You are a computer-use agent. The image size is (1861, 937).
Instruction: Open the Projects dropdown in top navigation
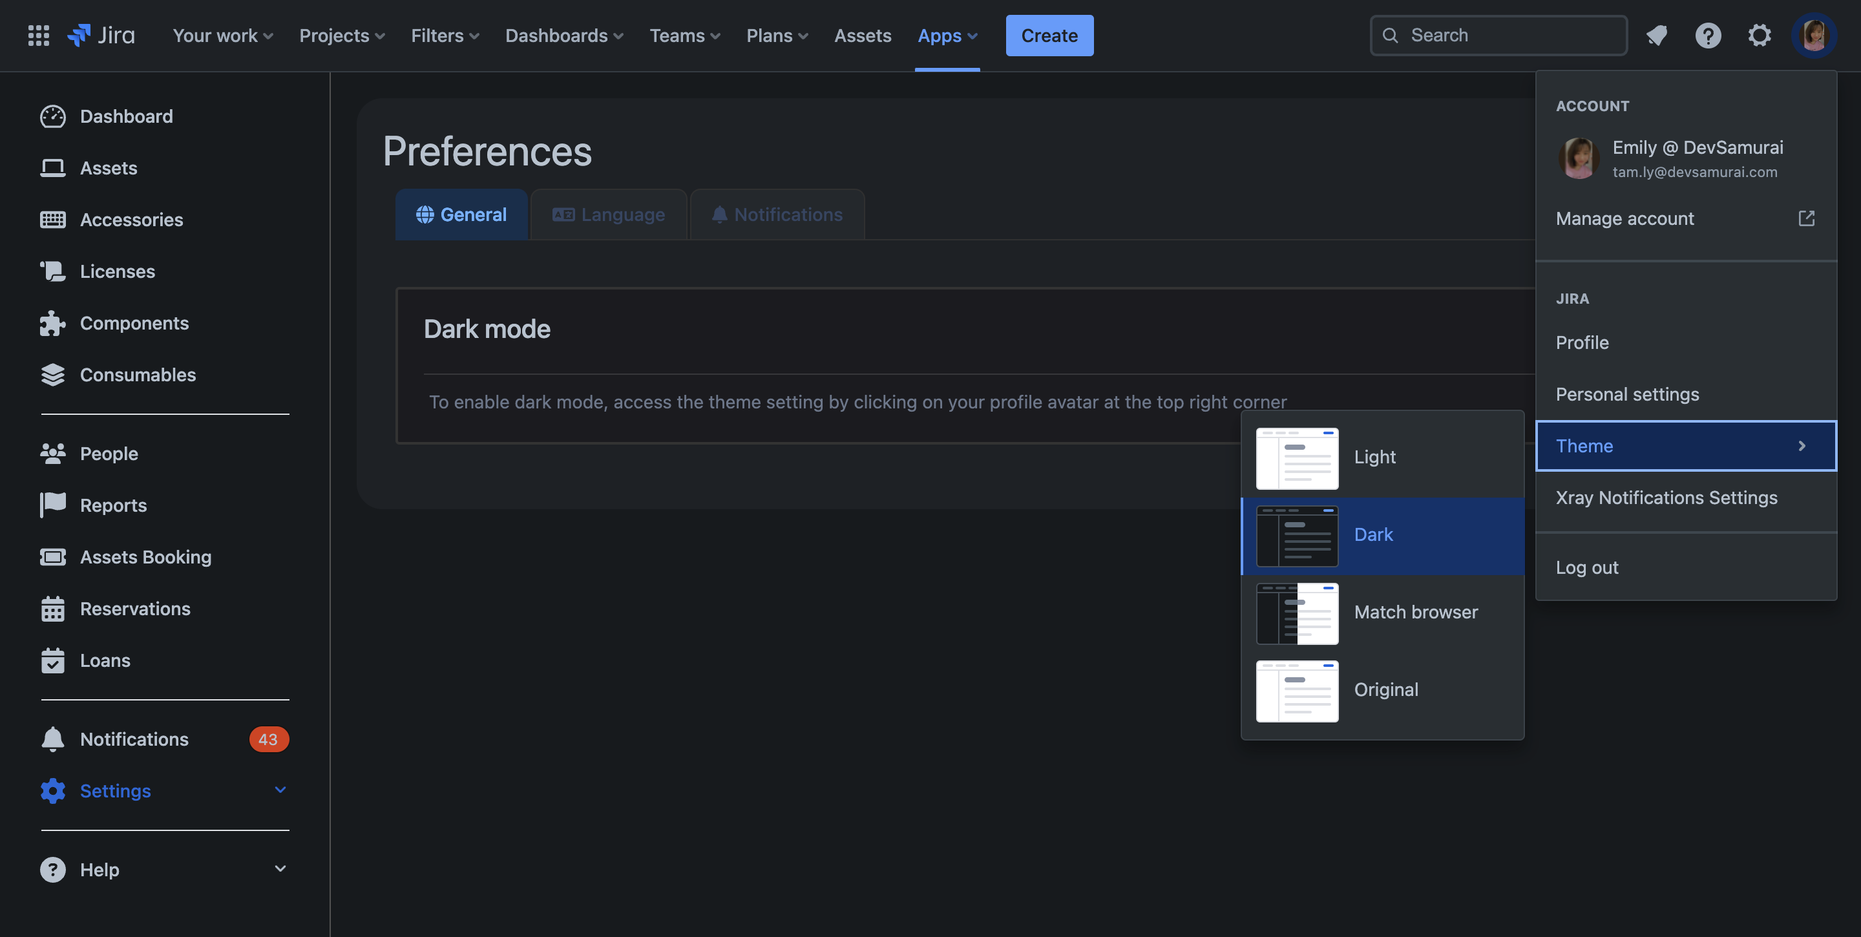(x=342, y=35)
